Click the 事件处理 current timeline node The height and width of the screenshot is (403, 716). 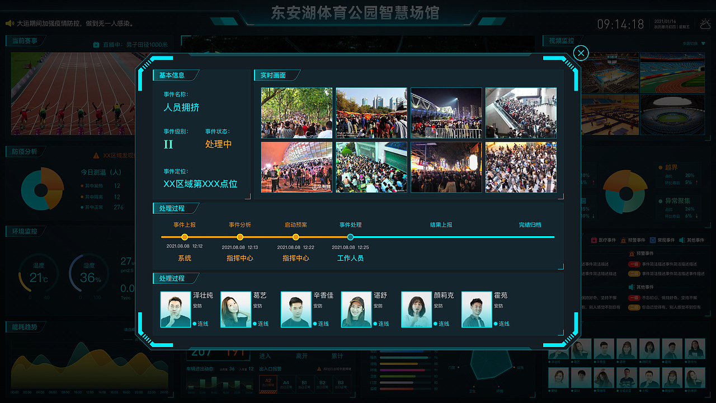coord(350,237)
